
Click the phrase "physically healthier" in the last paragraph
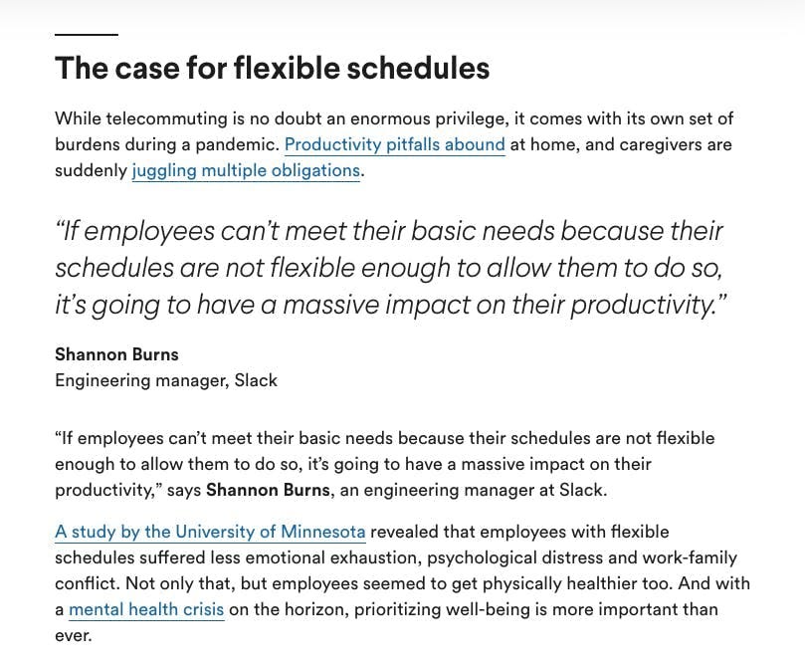pos(559,583)
